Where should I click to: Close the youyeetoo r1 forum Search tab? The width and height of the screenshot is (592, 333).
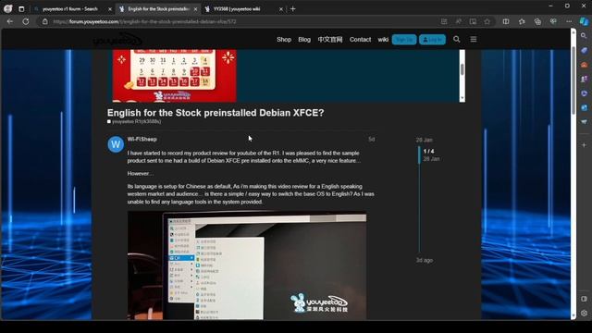(110, 9)
